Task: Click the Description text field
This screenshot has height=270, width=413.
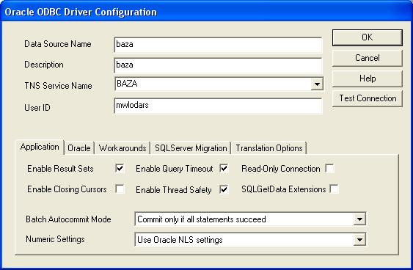Action: [218, 65]
